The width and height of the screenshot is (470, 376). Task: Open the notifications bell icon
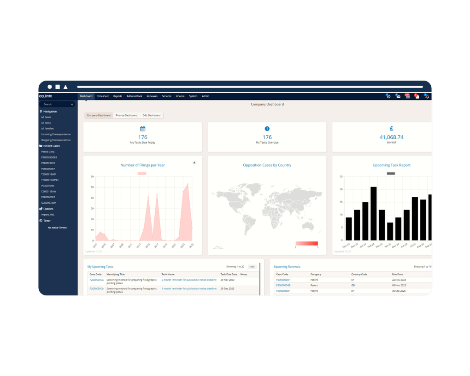pyautogui.click(x=427, y=97)
